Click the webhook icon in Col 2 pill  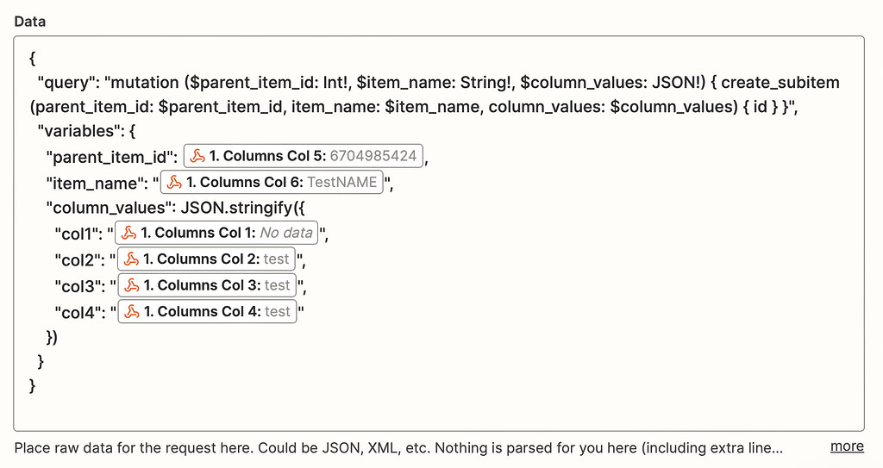[132, 259]
